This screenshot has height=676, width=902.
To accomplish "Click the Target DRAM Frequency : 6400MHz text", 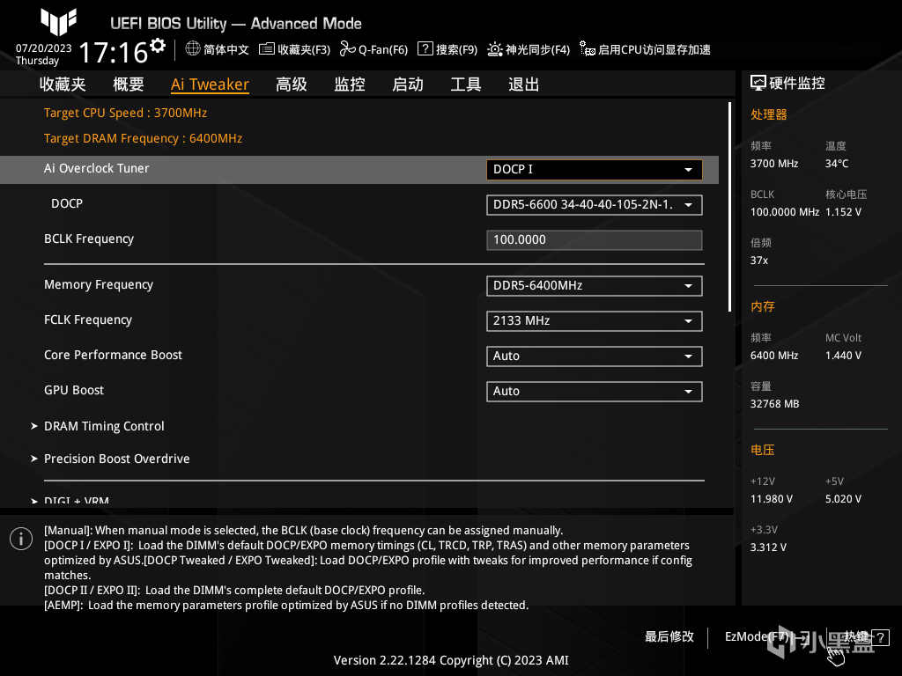I will [x=144, y=138].
